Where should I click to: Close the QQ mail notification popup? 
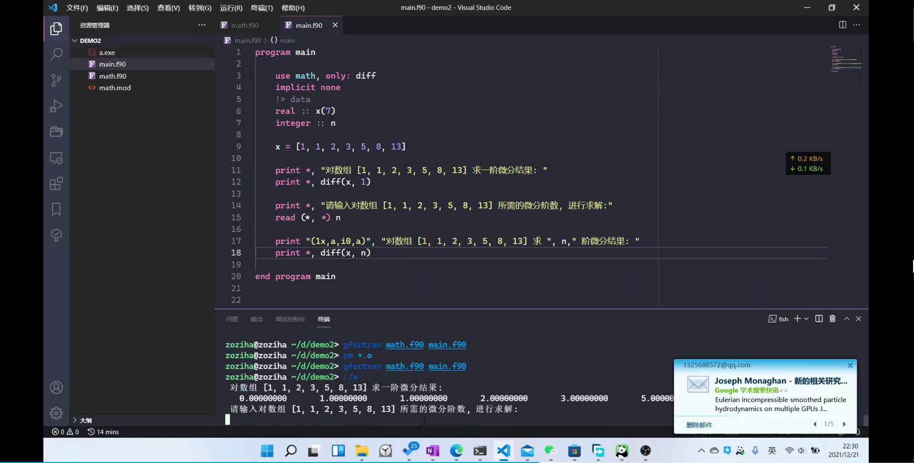[x=850, y=365]
